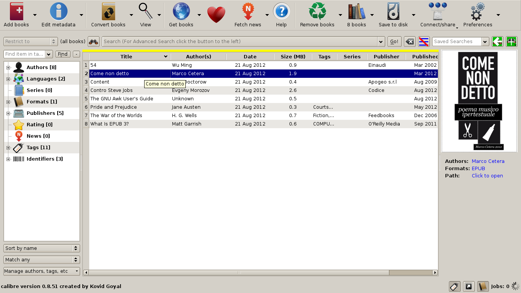Open Fetch news

pos(248,11)
